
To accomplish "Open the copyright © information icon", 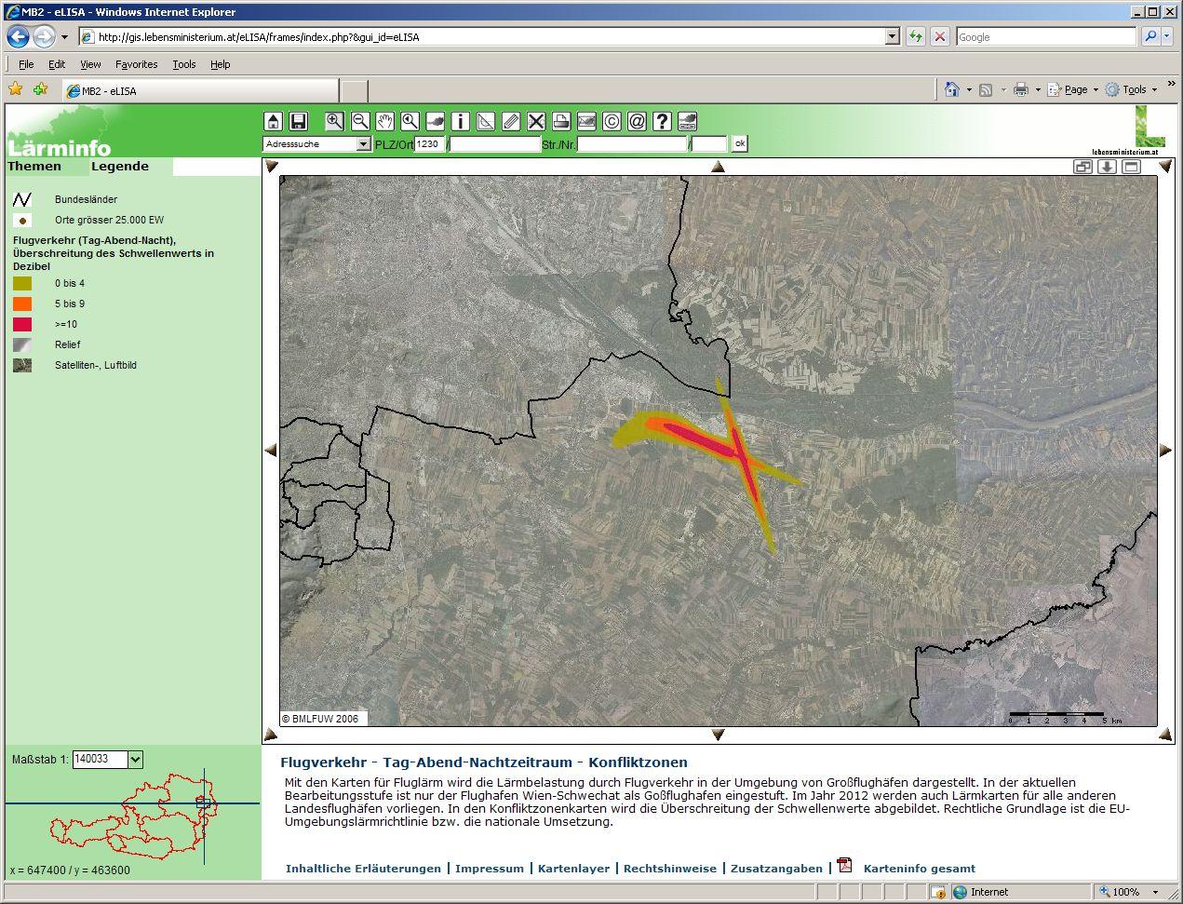I will [612, 121].
